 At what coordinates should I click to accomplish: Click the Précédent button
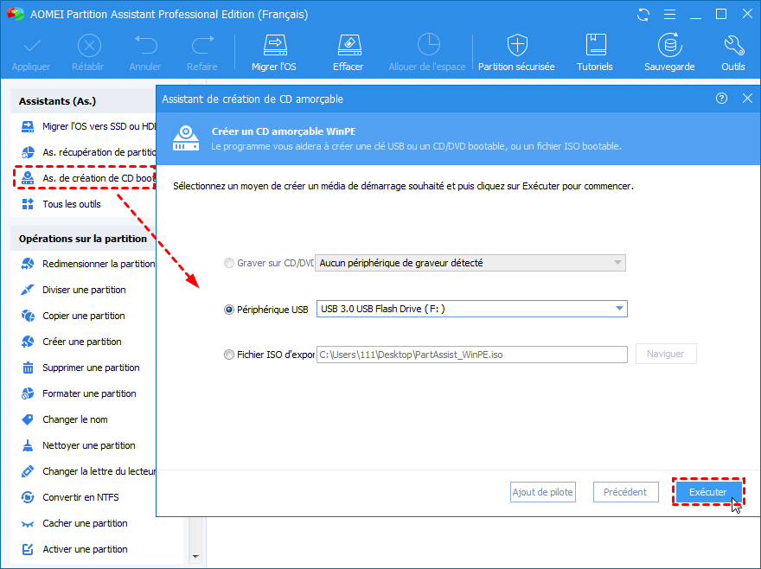(x=625, y=492)
